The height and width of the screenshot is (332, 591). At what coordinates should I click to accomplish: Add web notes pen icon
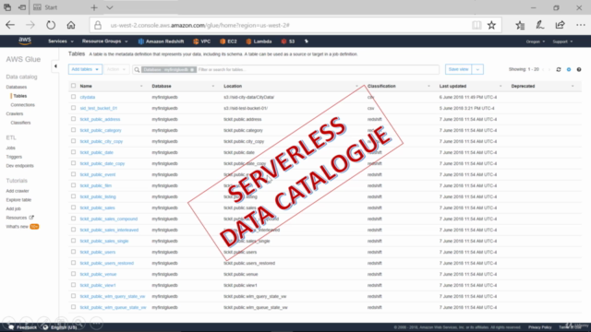pos(539,25)
